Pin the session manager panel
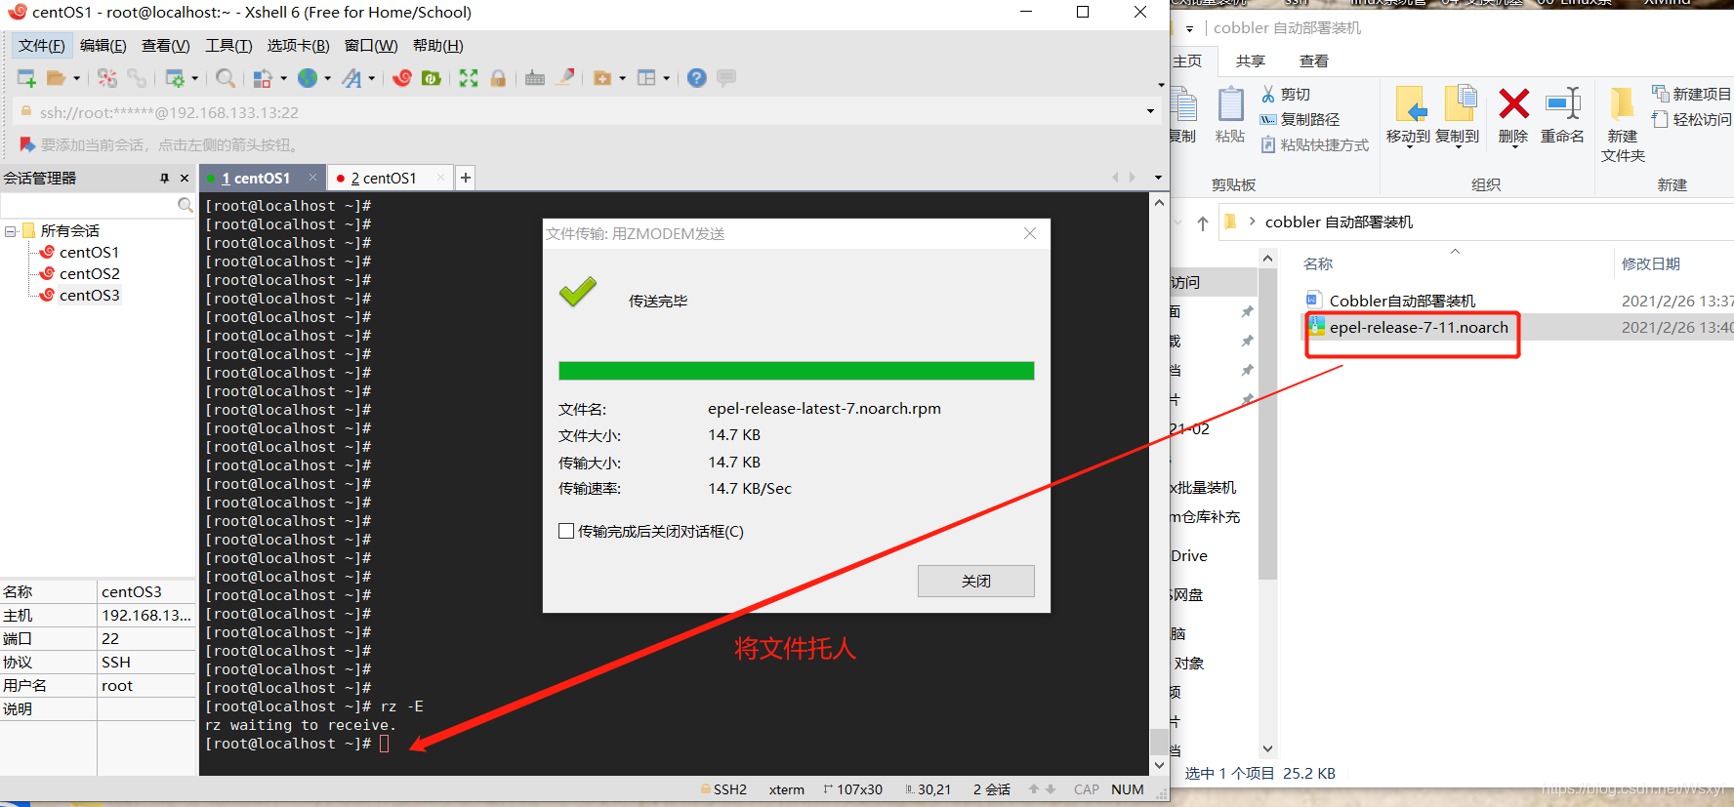 [x=164, y=178]
